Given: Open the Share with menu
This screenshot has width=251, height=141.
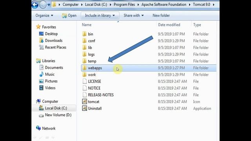Looking at the screenshot, I should tap(133, 16).
